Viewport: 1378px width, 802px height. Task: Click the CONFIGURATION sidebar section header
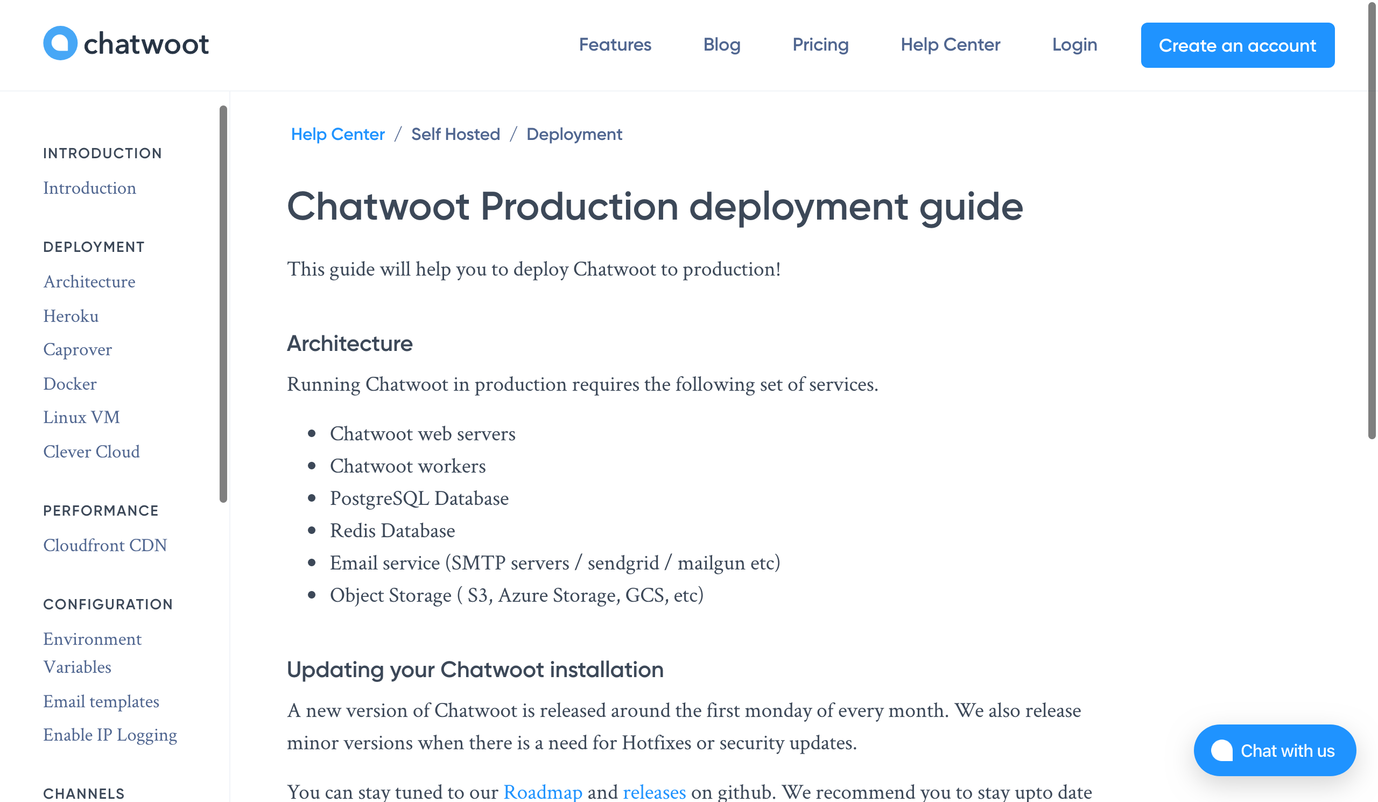pos(108,604)
